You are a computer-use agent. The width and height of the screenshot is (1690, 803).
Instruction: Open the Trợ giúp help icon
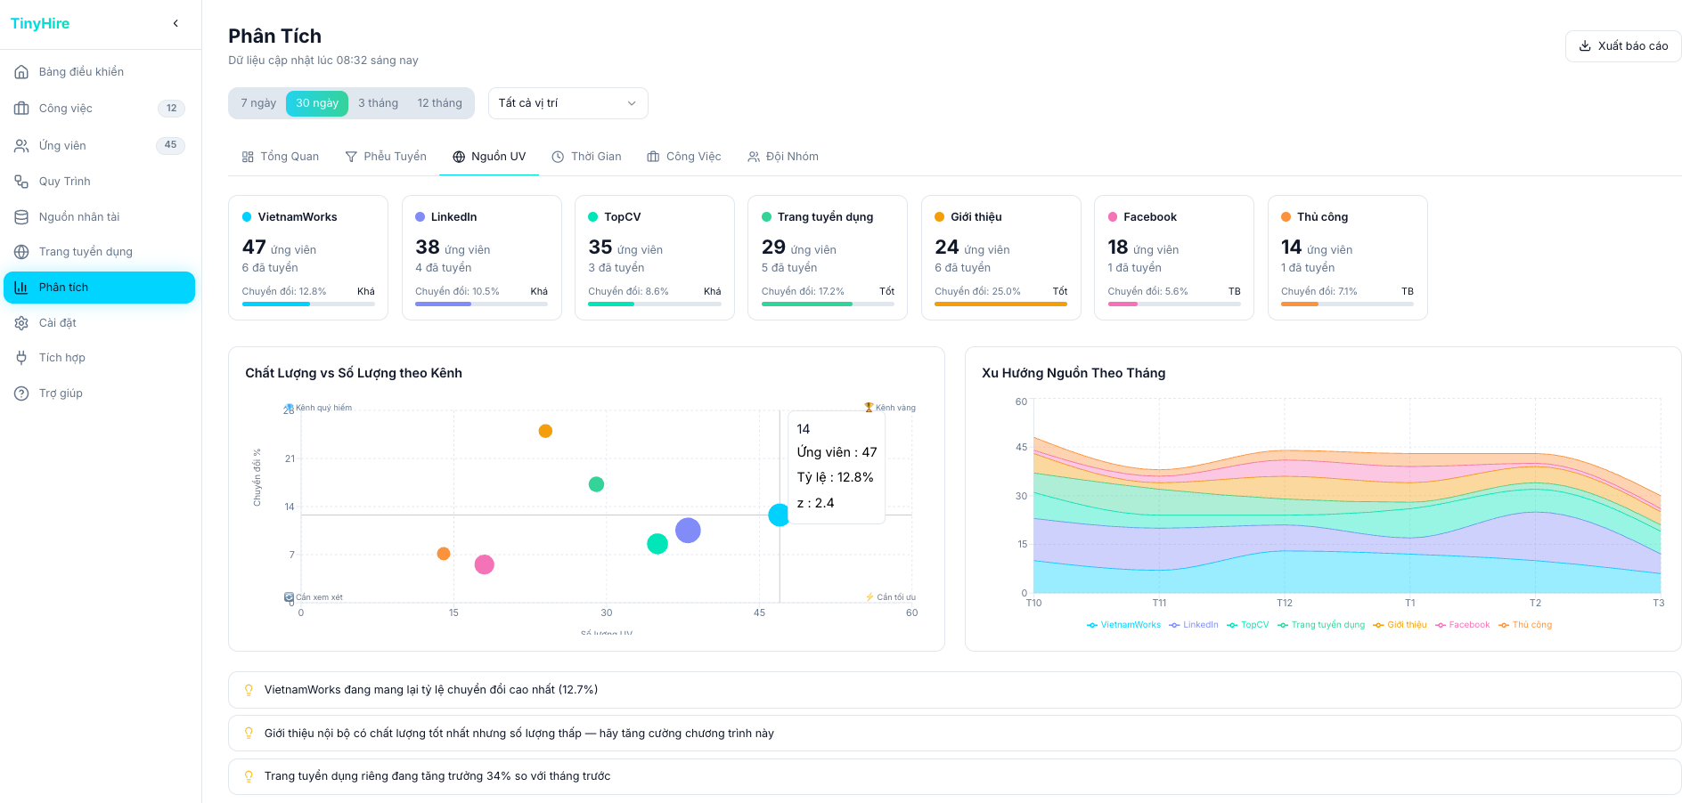point(21,393)
